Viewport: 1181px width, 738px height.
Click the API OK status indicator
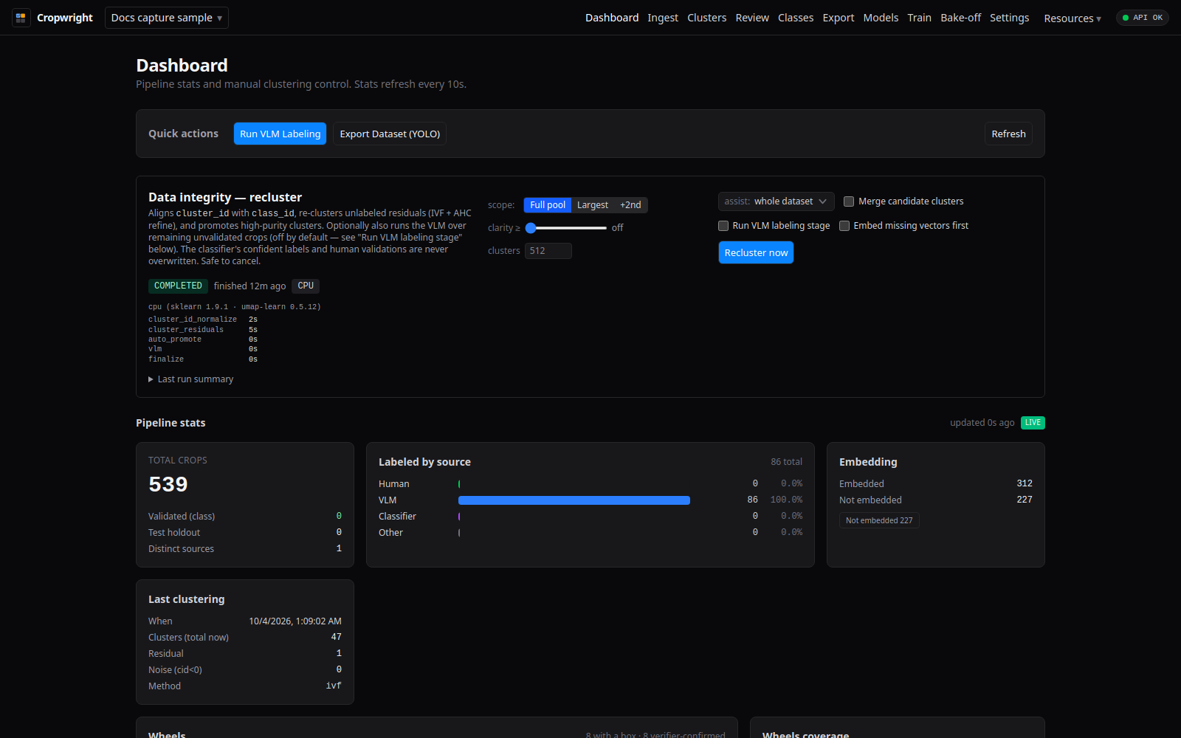1142,18
